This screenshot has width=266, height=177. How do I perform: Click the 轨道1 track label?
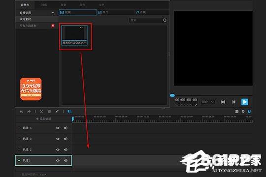(26, 160)
